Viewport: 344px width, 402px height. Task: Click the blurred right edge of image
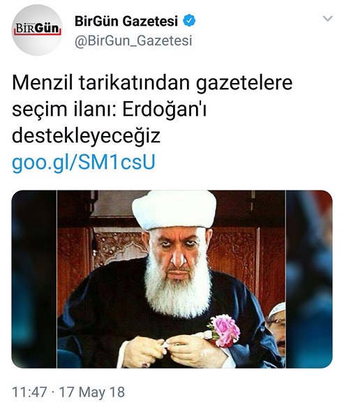pos(309,279)
